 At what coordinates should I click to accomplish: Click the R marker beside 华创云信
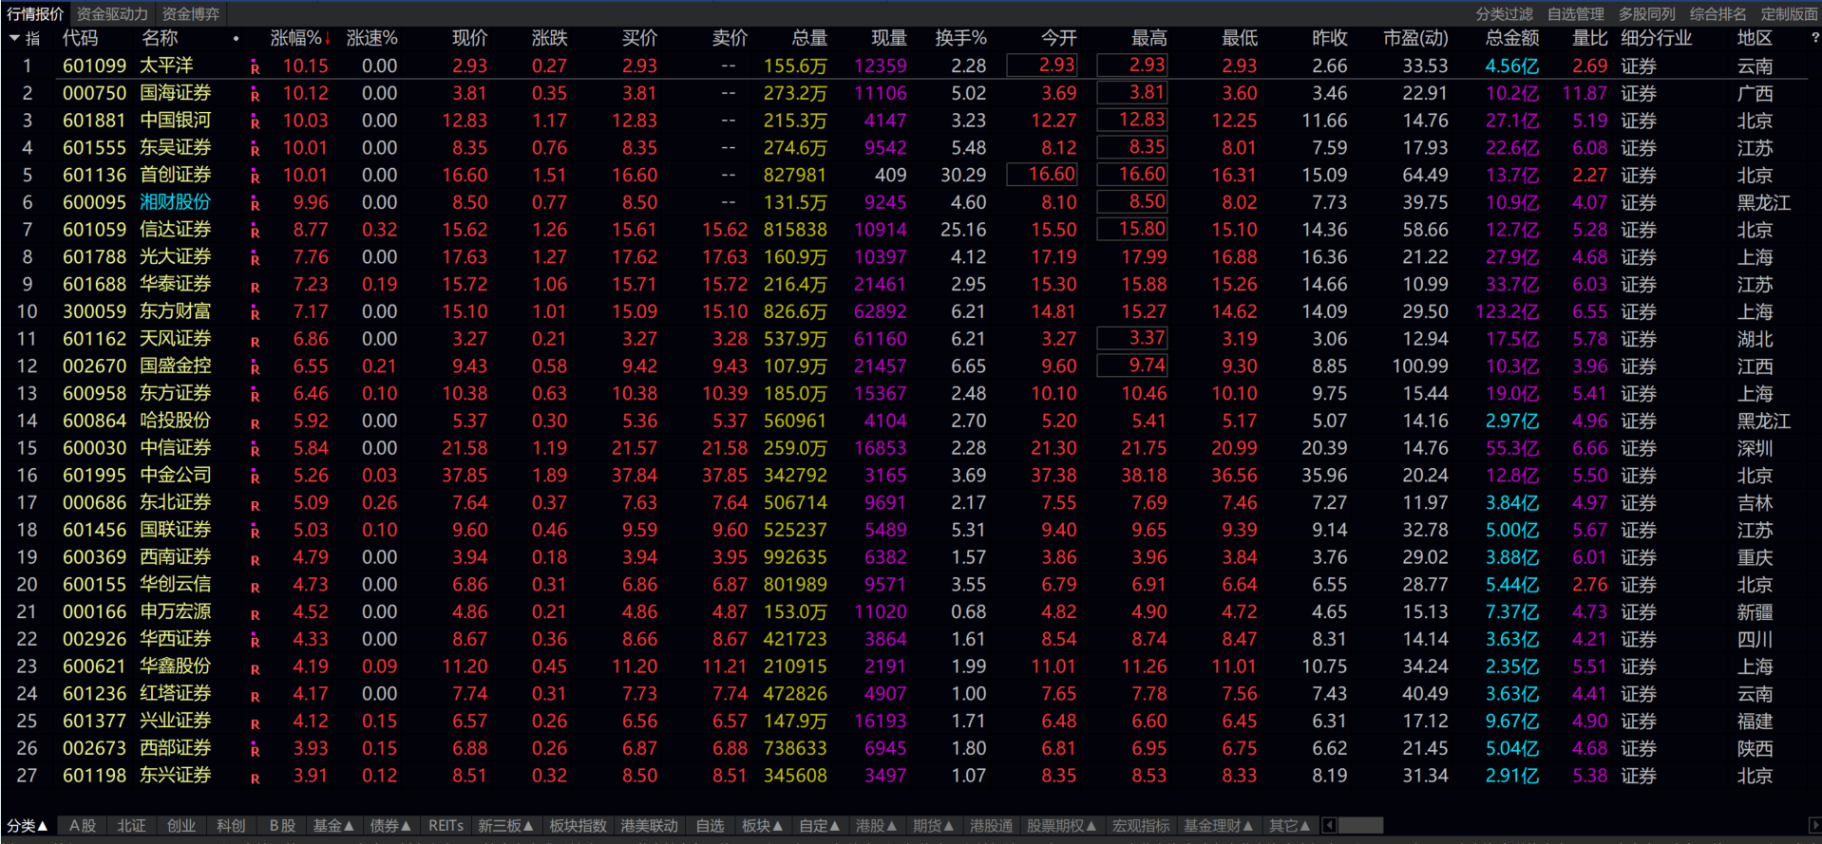click(255, 587)
